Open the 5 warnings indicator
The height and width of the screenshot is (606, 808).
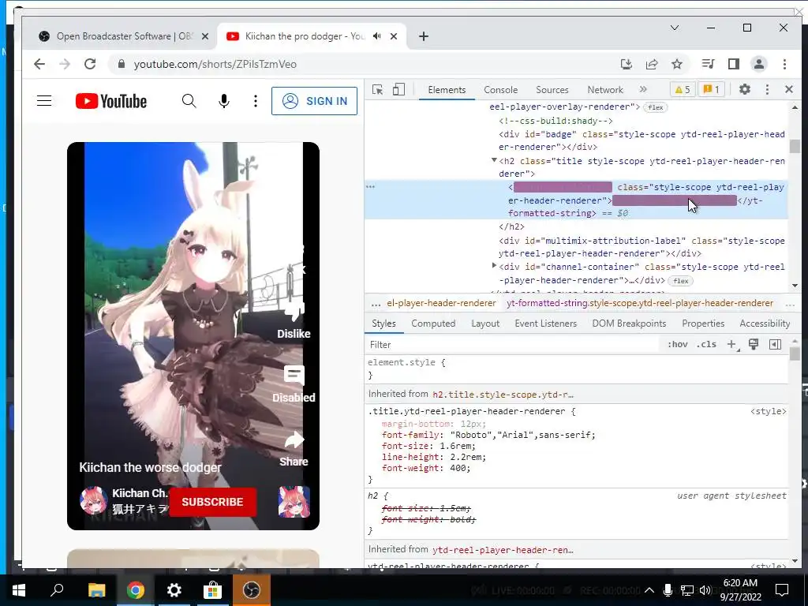[x=683, y=90]
